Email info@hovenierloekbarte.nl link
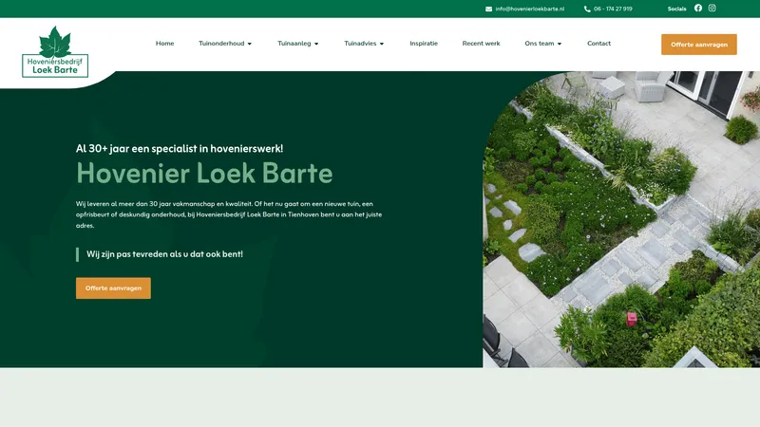Image resolution: width=760 pixels, height=427 pixels. [530, 9]
